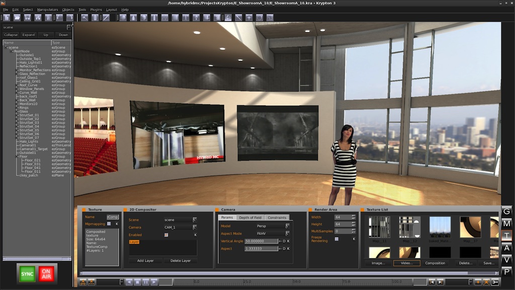515x290 pixels.
Task: Open the Manipulators menu
Action: (x=47, y=10)
